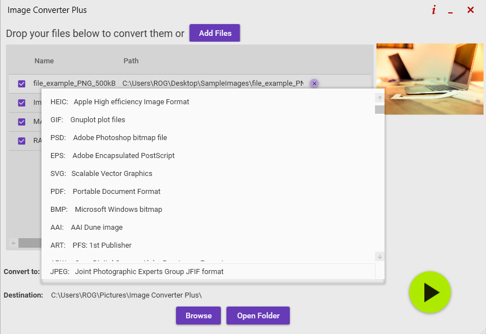Open the destination with the Open Folder button
The width and height of the screenshot is (486, 334).
coord(258,316)
